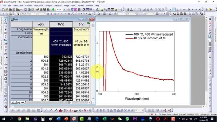The image size is (217, 122).
Task: Select the Pointer tool
Action: [x=6, y=19]
